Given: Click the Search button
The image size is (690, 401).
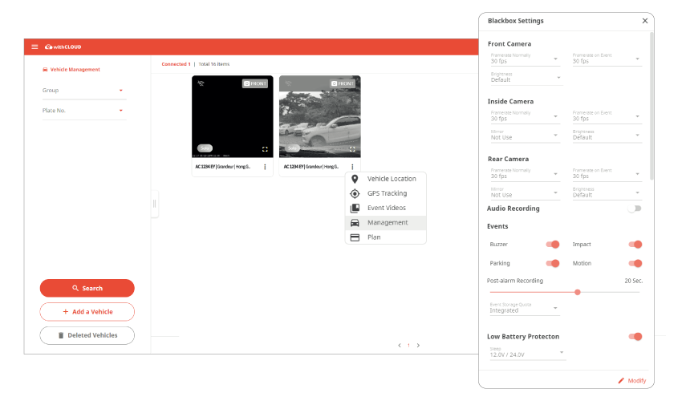Looking at the screenshot, I should click(x=87, y=288).
